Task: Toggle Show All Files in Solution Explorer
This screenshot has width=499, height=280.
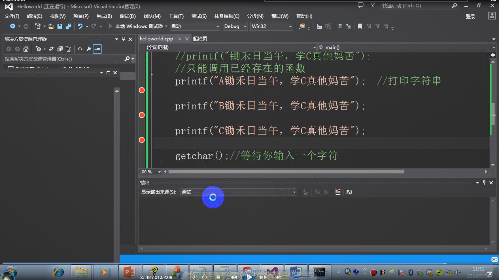Action: (68, 49)
